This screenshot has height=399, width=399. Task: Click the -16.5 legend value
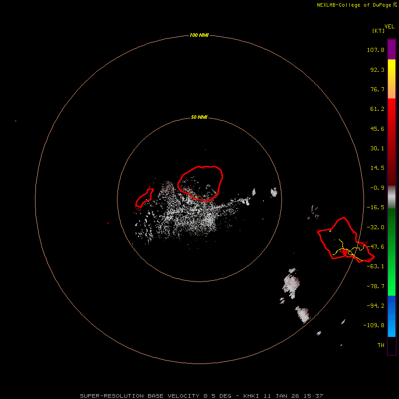tap(376, 207)
